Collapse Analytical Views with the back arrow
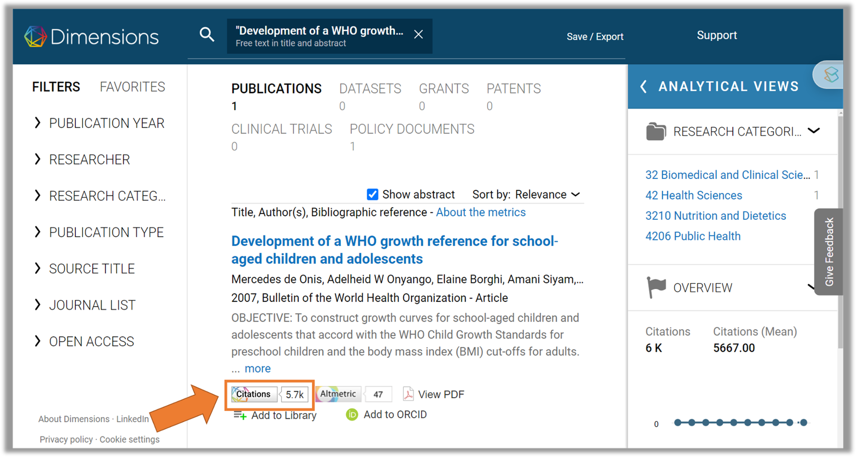 (644, 86)
